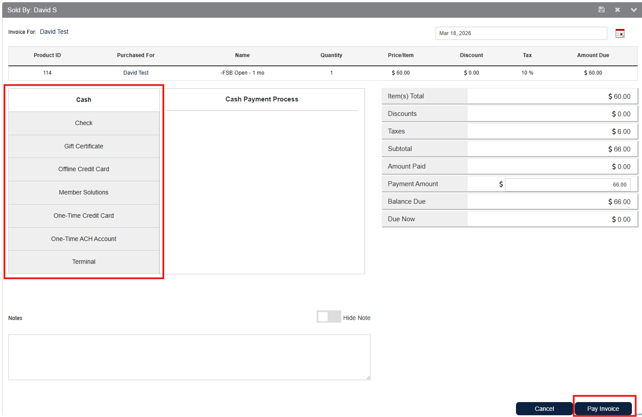
Task: Focus the Payment Amount input box
Action: 567,185
